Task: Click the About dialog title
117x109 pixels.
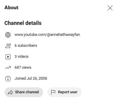Action: [x=12, y=8]
